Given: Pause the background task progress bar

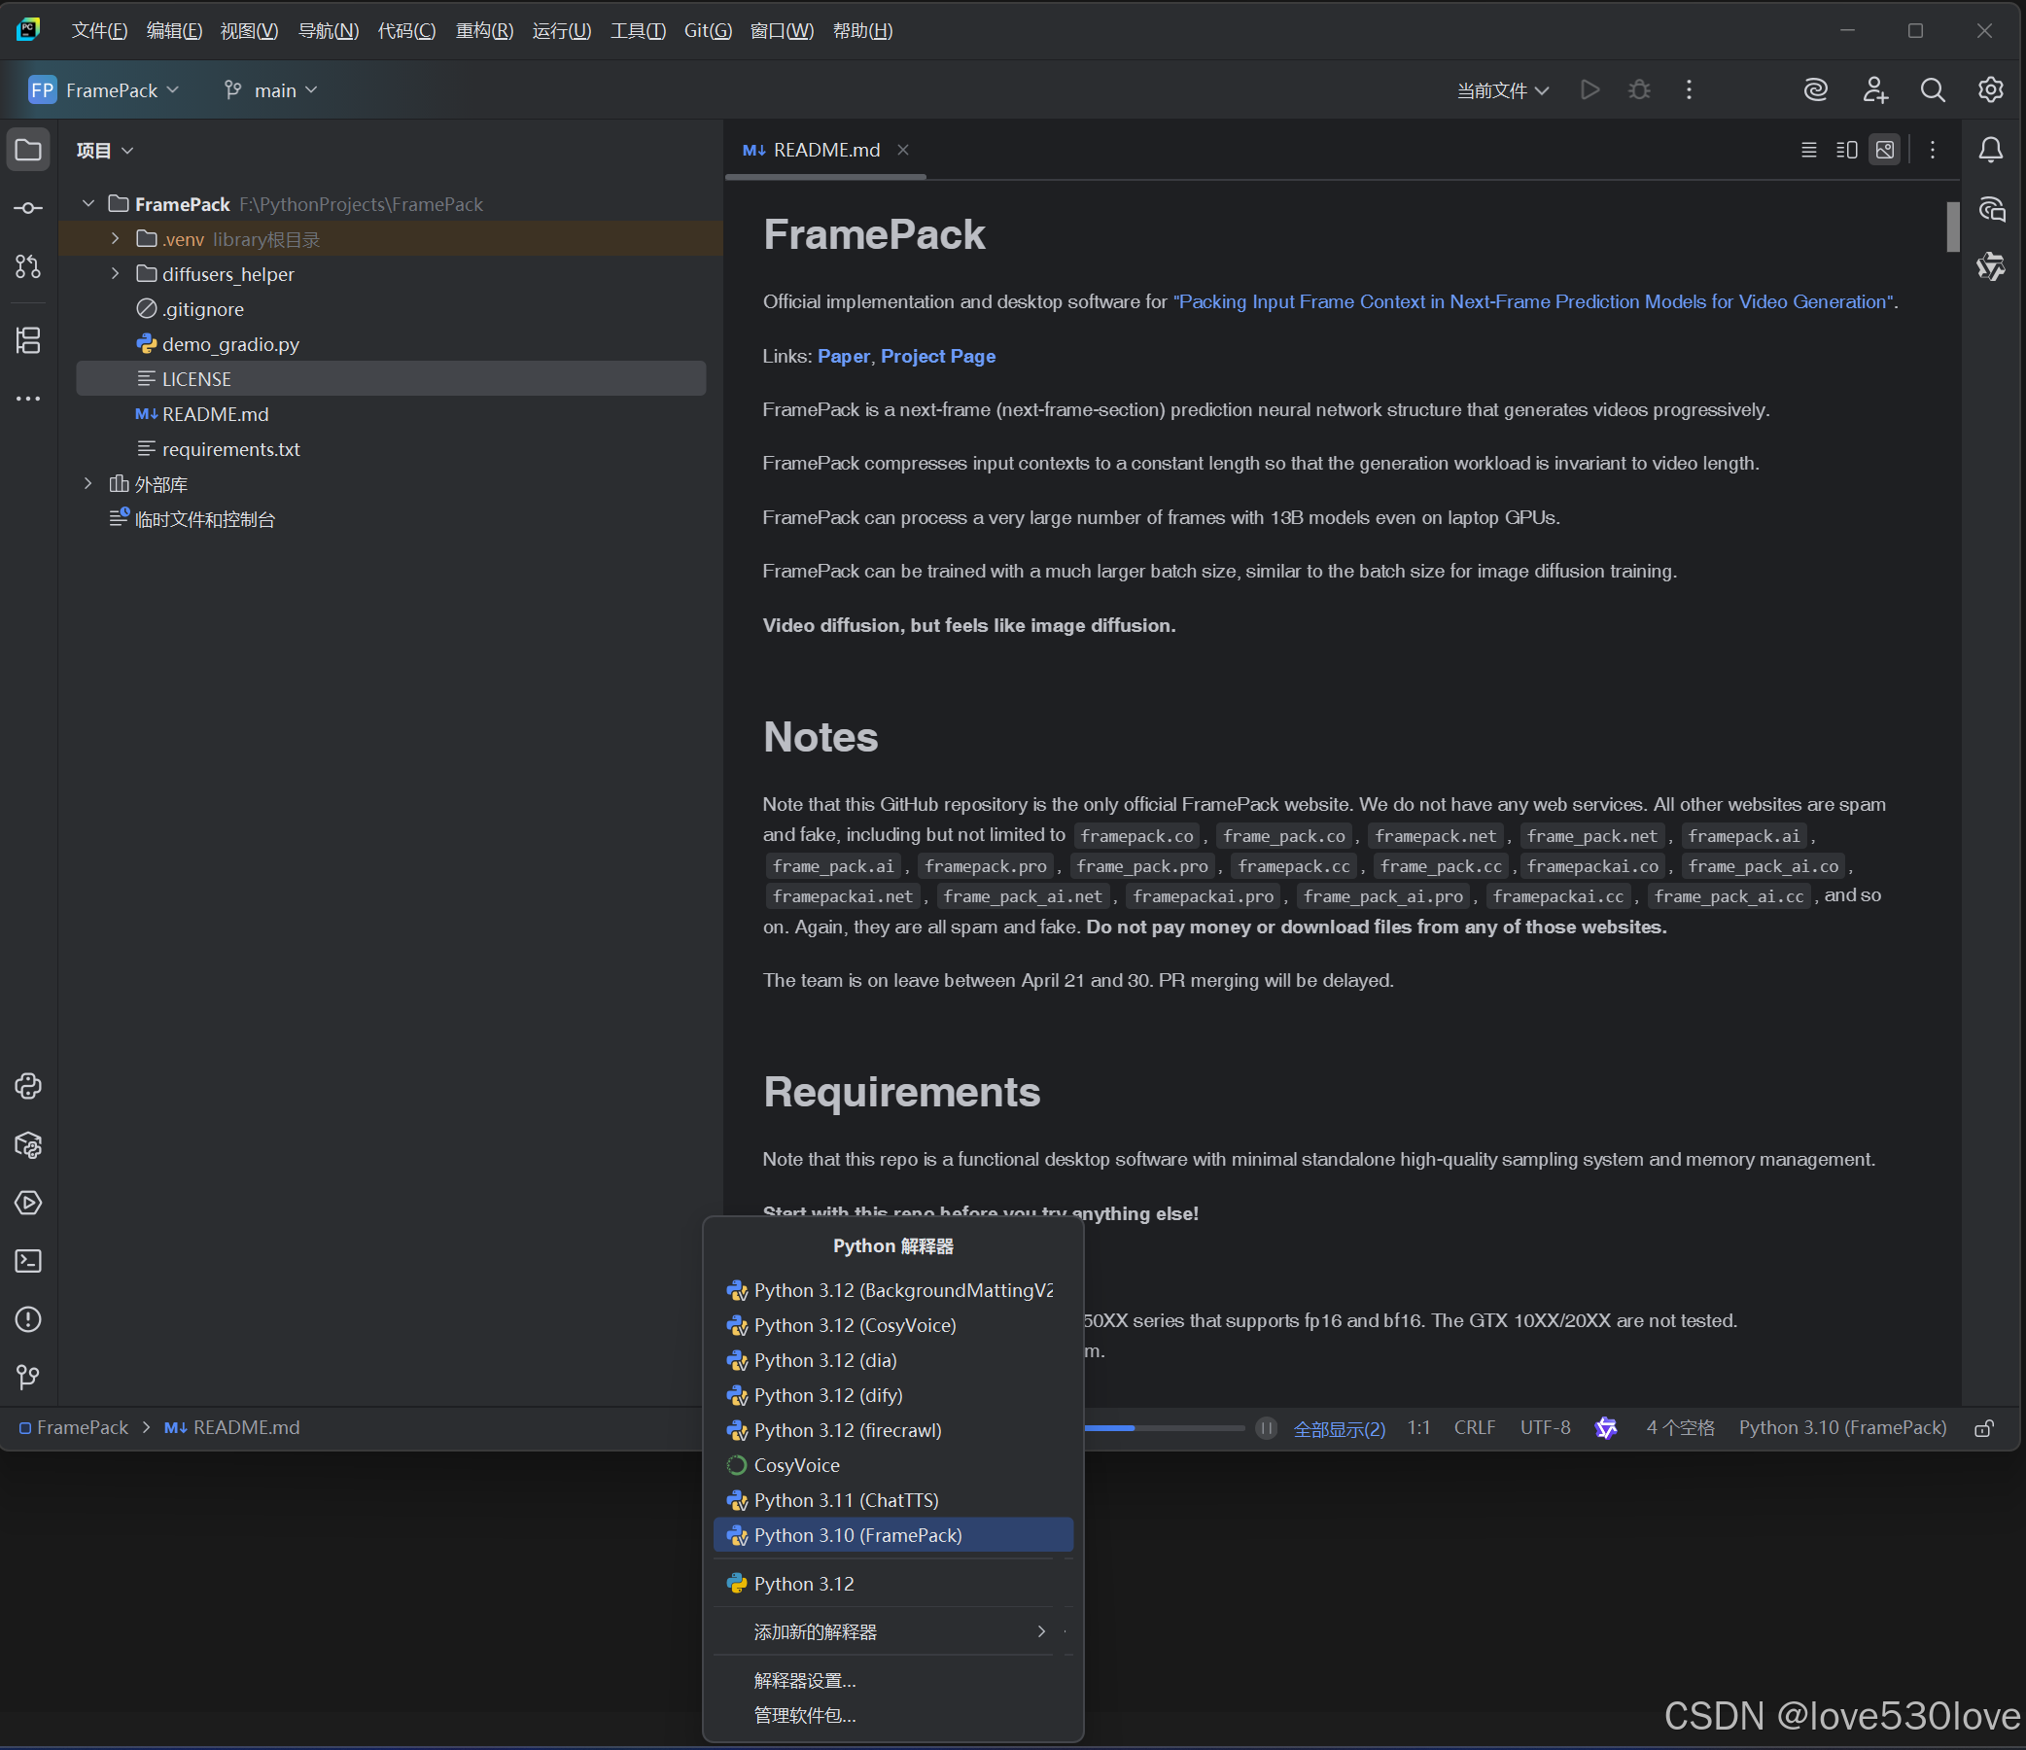Looking at the screenshot, I should pos(1266,1428).
